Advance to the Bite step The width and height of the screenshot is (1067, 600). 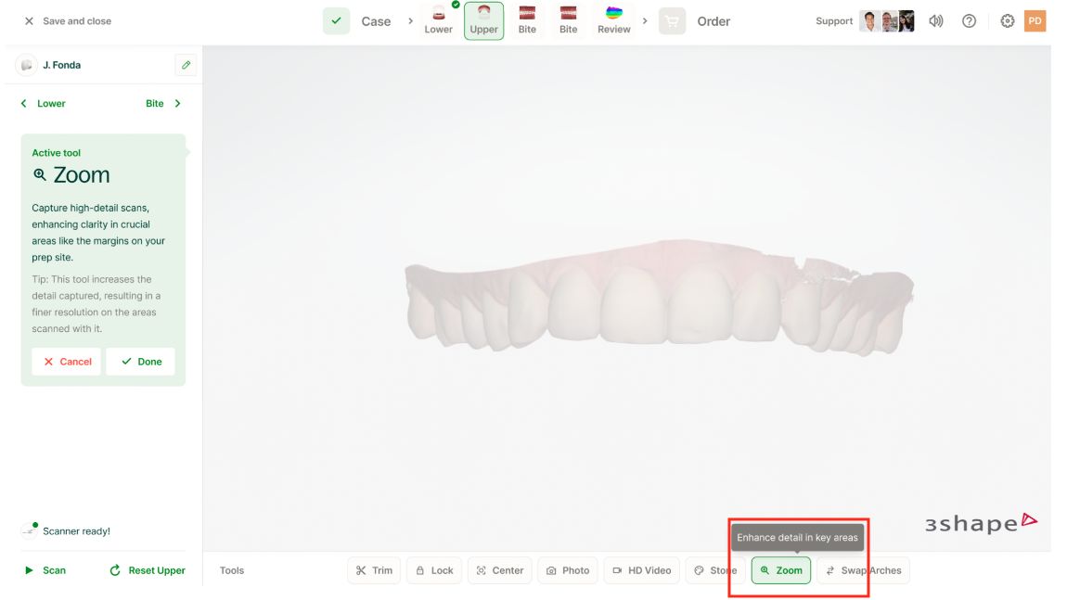pyautogui.click(x=163, y=104)
